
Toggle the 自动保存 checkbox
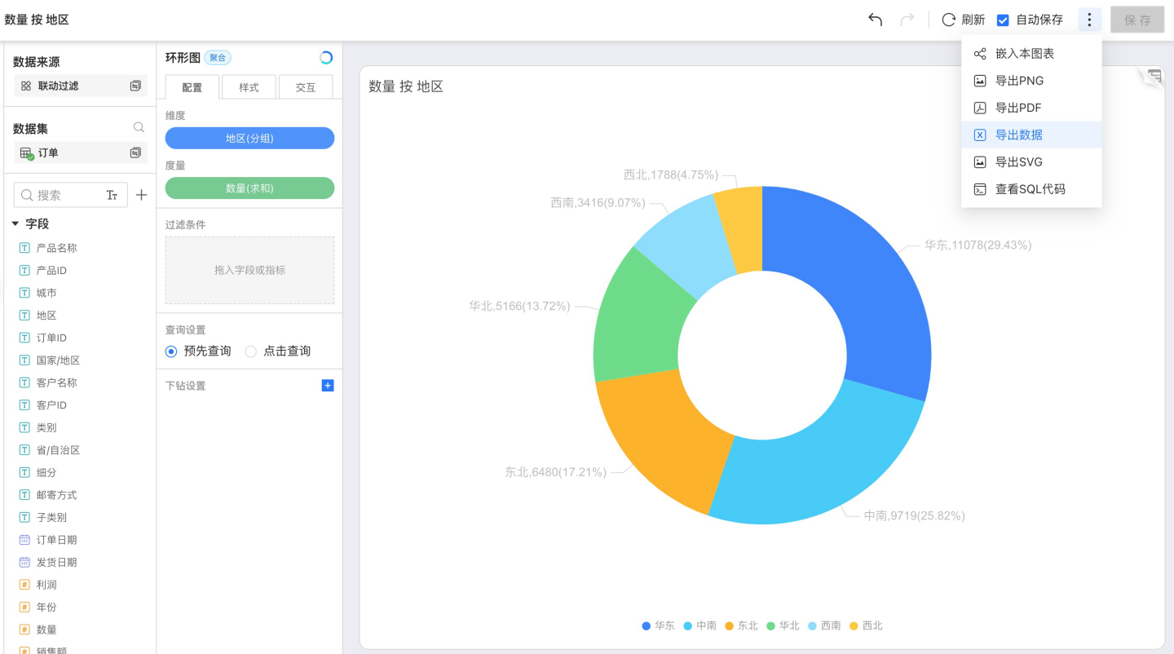pyautogui.click(x=1003, y=20)
